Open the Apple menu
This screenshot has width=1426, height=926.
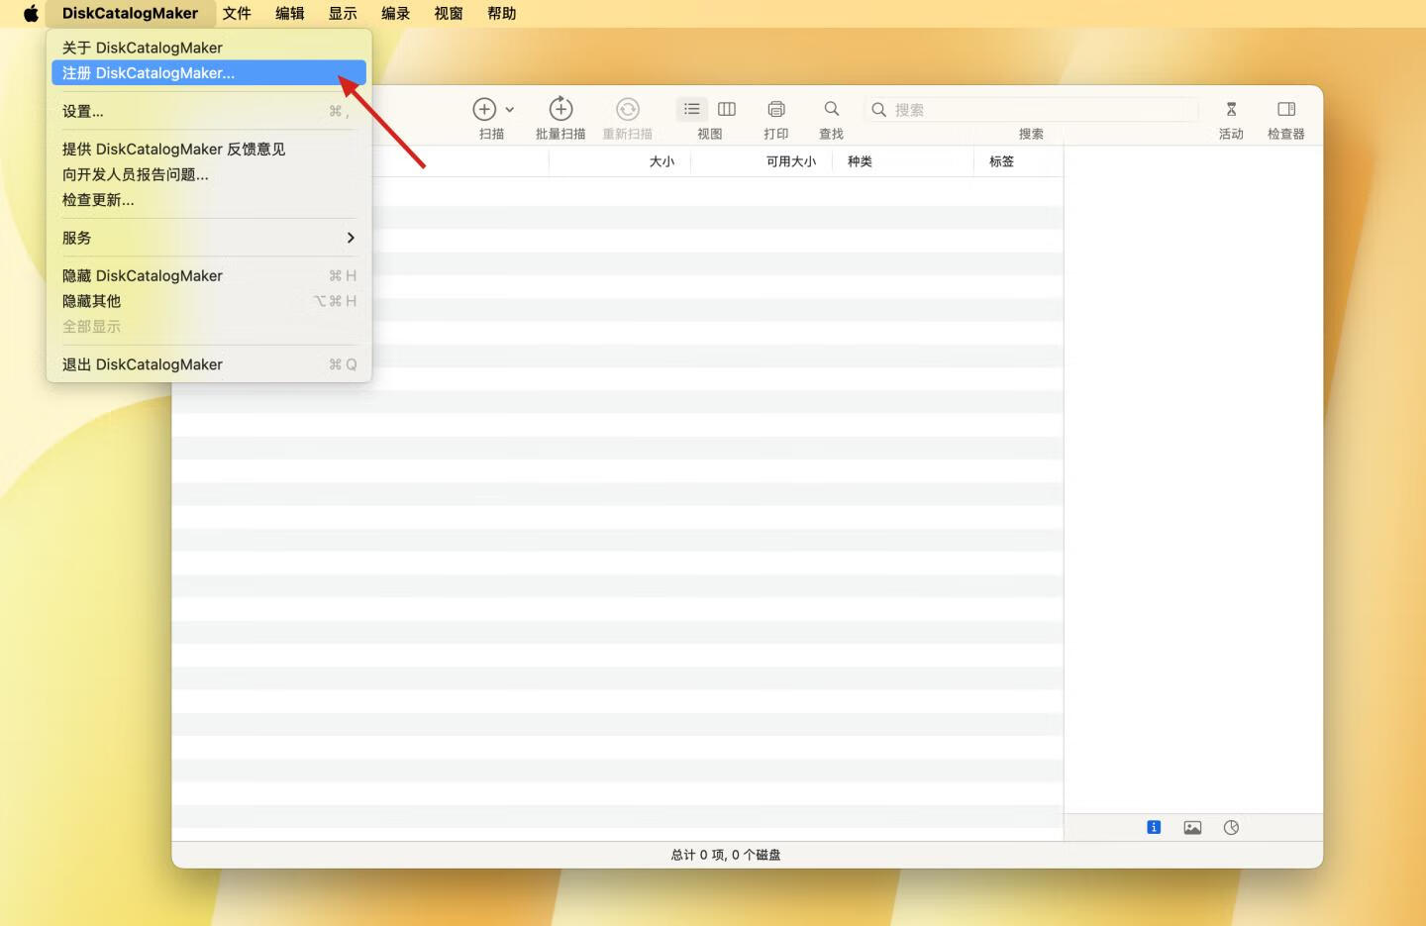[31, 13]
